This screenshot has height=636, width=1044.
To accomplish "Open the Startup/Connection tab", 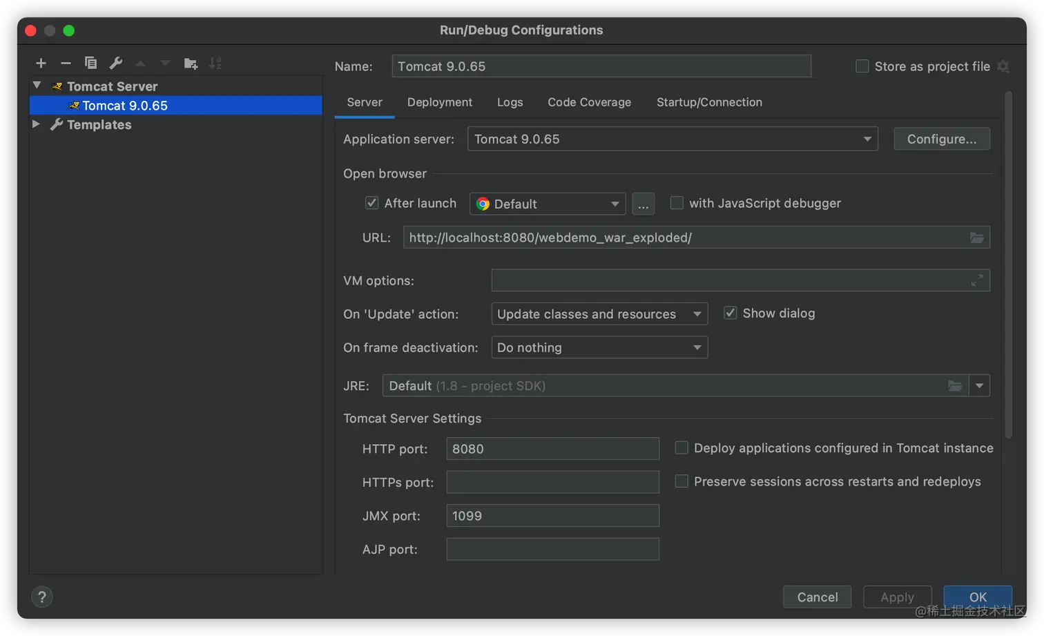I will point(708,102).
